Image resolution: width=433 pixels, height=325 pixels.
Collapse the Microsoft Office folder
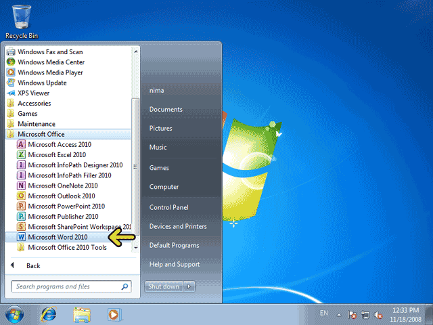[x=41, y=134]
